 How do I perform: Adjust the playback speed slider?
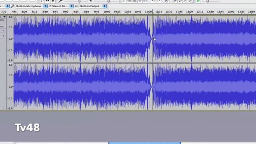click(x=208, y=1)
